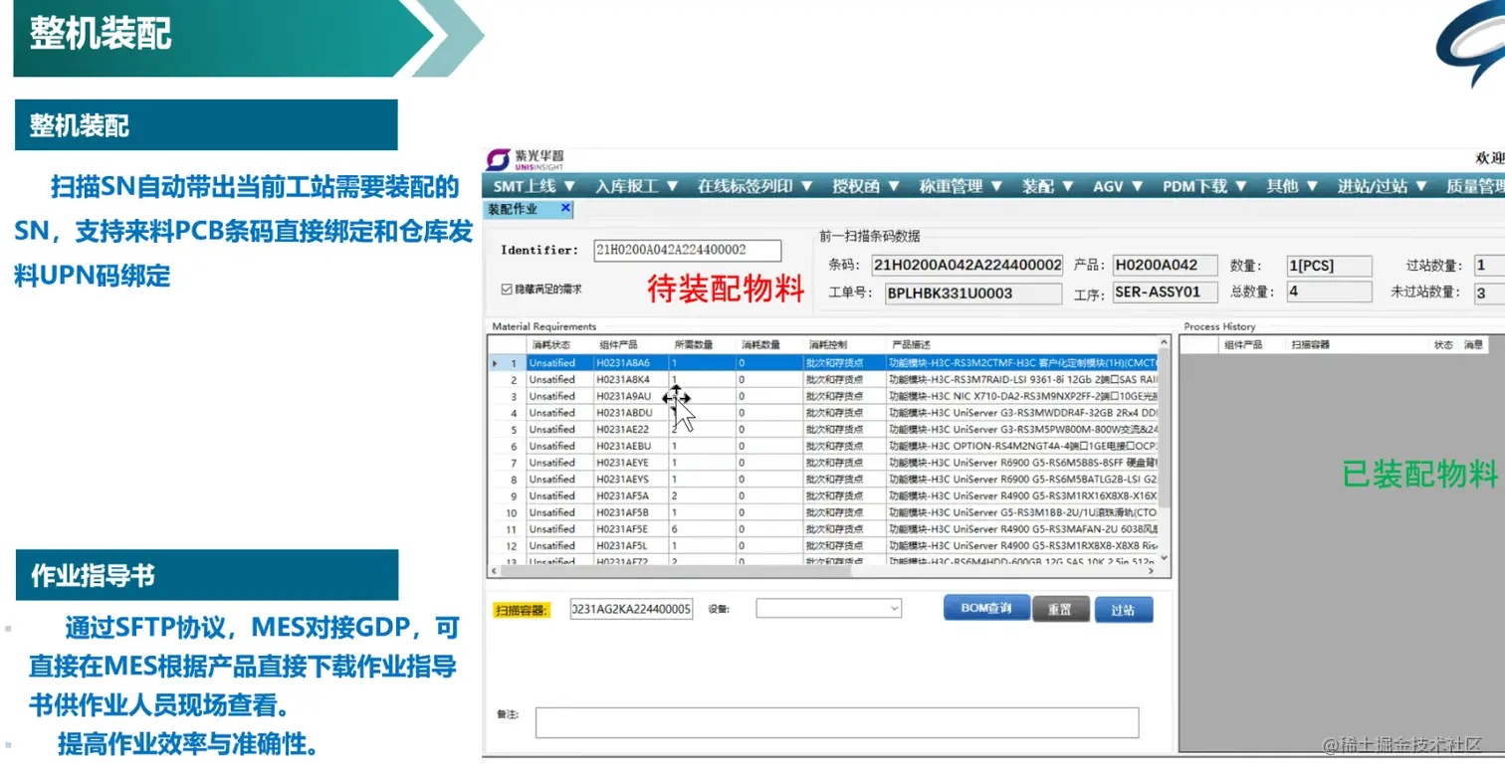Click the scroll-left arrow below the materials grid

coord(493,572)
